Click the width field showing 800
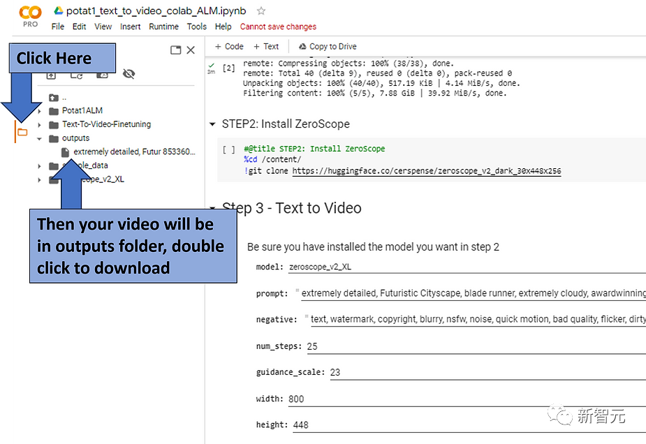The width and height of the screenshot is (646, 444). tap(467, 399)
